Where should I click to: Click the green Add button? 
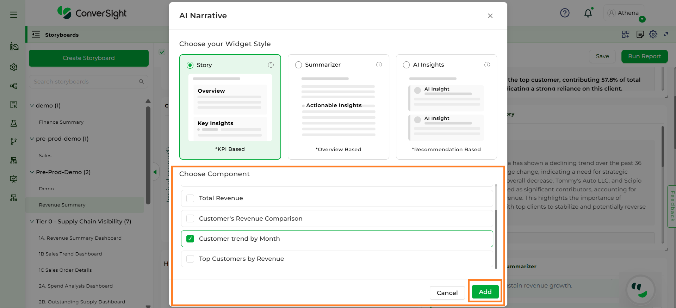tap(485, 292)
